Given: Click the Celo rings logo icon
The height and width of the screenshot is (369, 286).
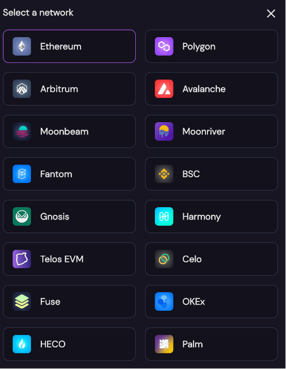Looking at the screenshot, I should coord(164,259).
